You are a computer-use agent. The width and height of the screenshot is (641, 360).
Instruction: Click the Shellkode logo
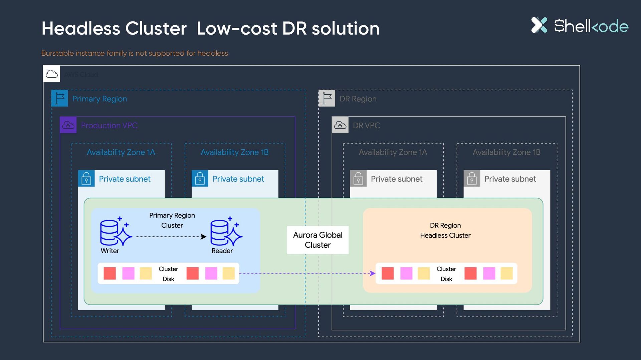click(580, 26)
